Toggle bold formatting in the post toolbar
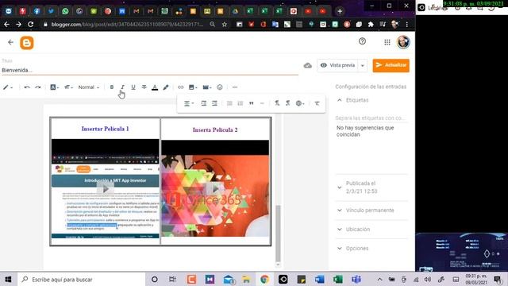 [112, 87]
